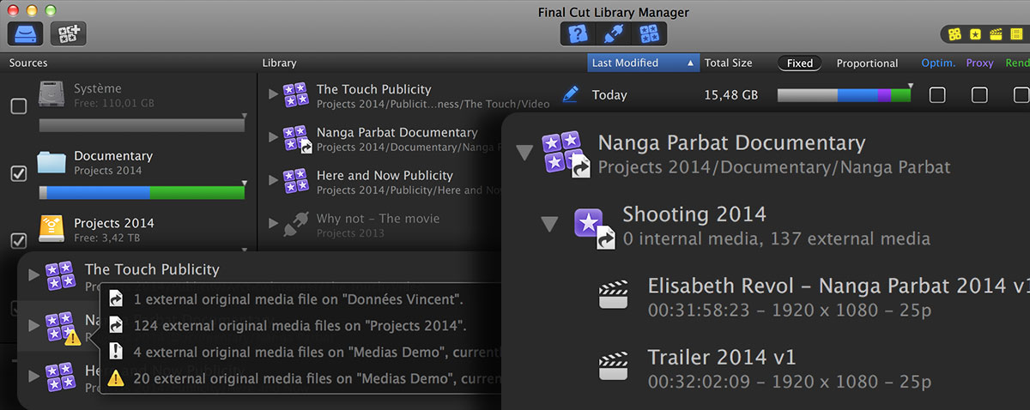Click the Documentary folder icon
The height and width of the screenshot is (410, 1030).
pyautogui.click(x=51, y=162)
